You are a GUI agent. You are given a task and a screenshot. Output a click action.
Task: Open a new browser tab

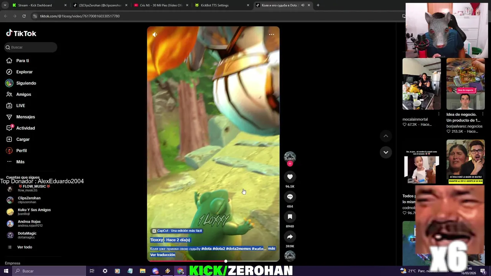pos(318,5)
